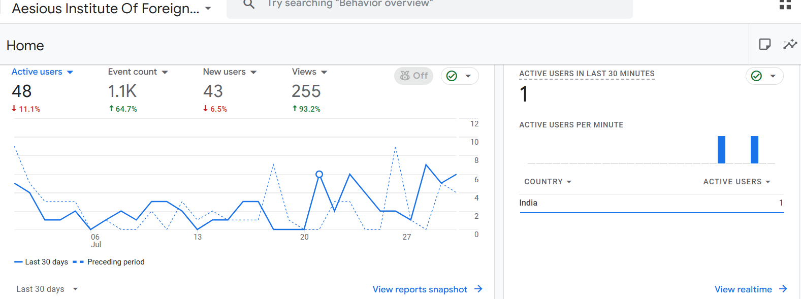Click the arrow beside View realtime

[783, 289]
